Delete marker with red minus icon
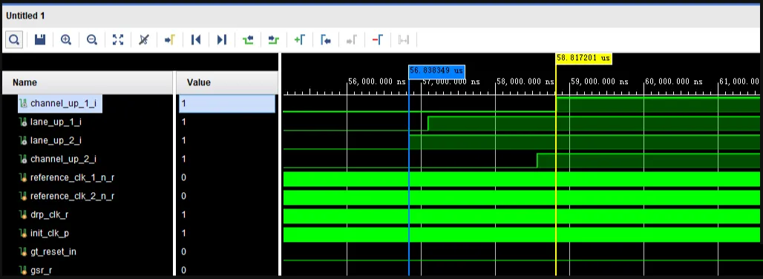 click(377, 40)
